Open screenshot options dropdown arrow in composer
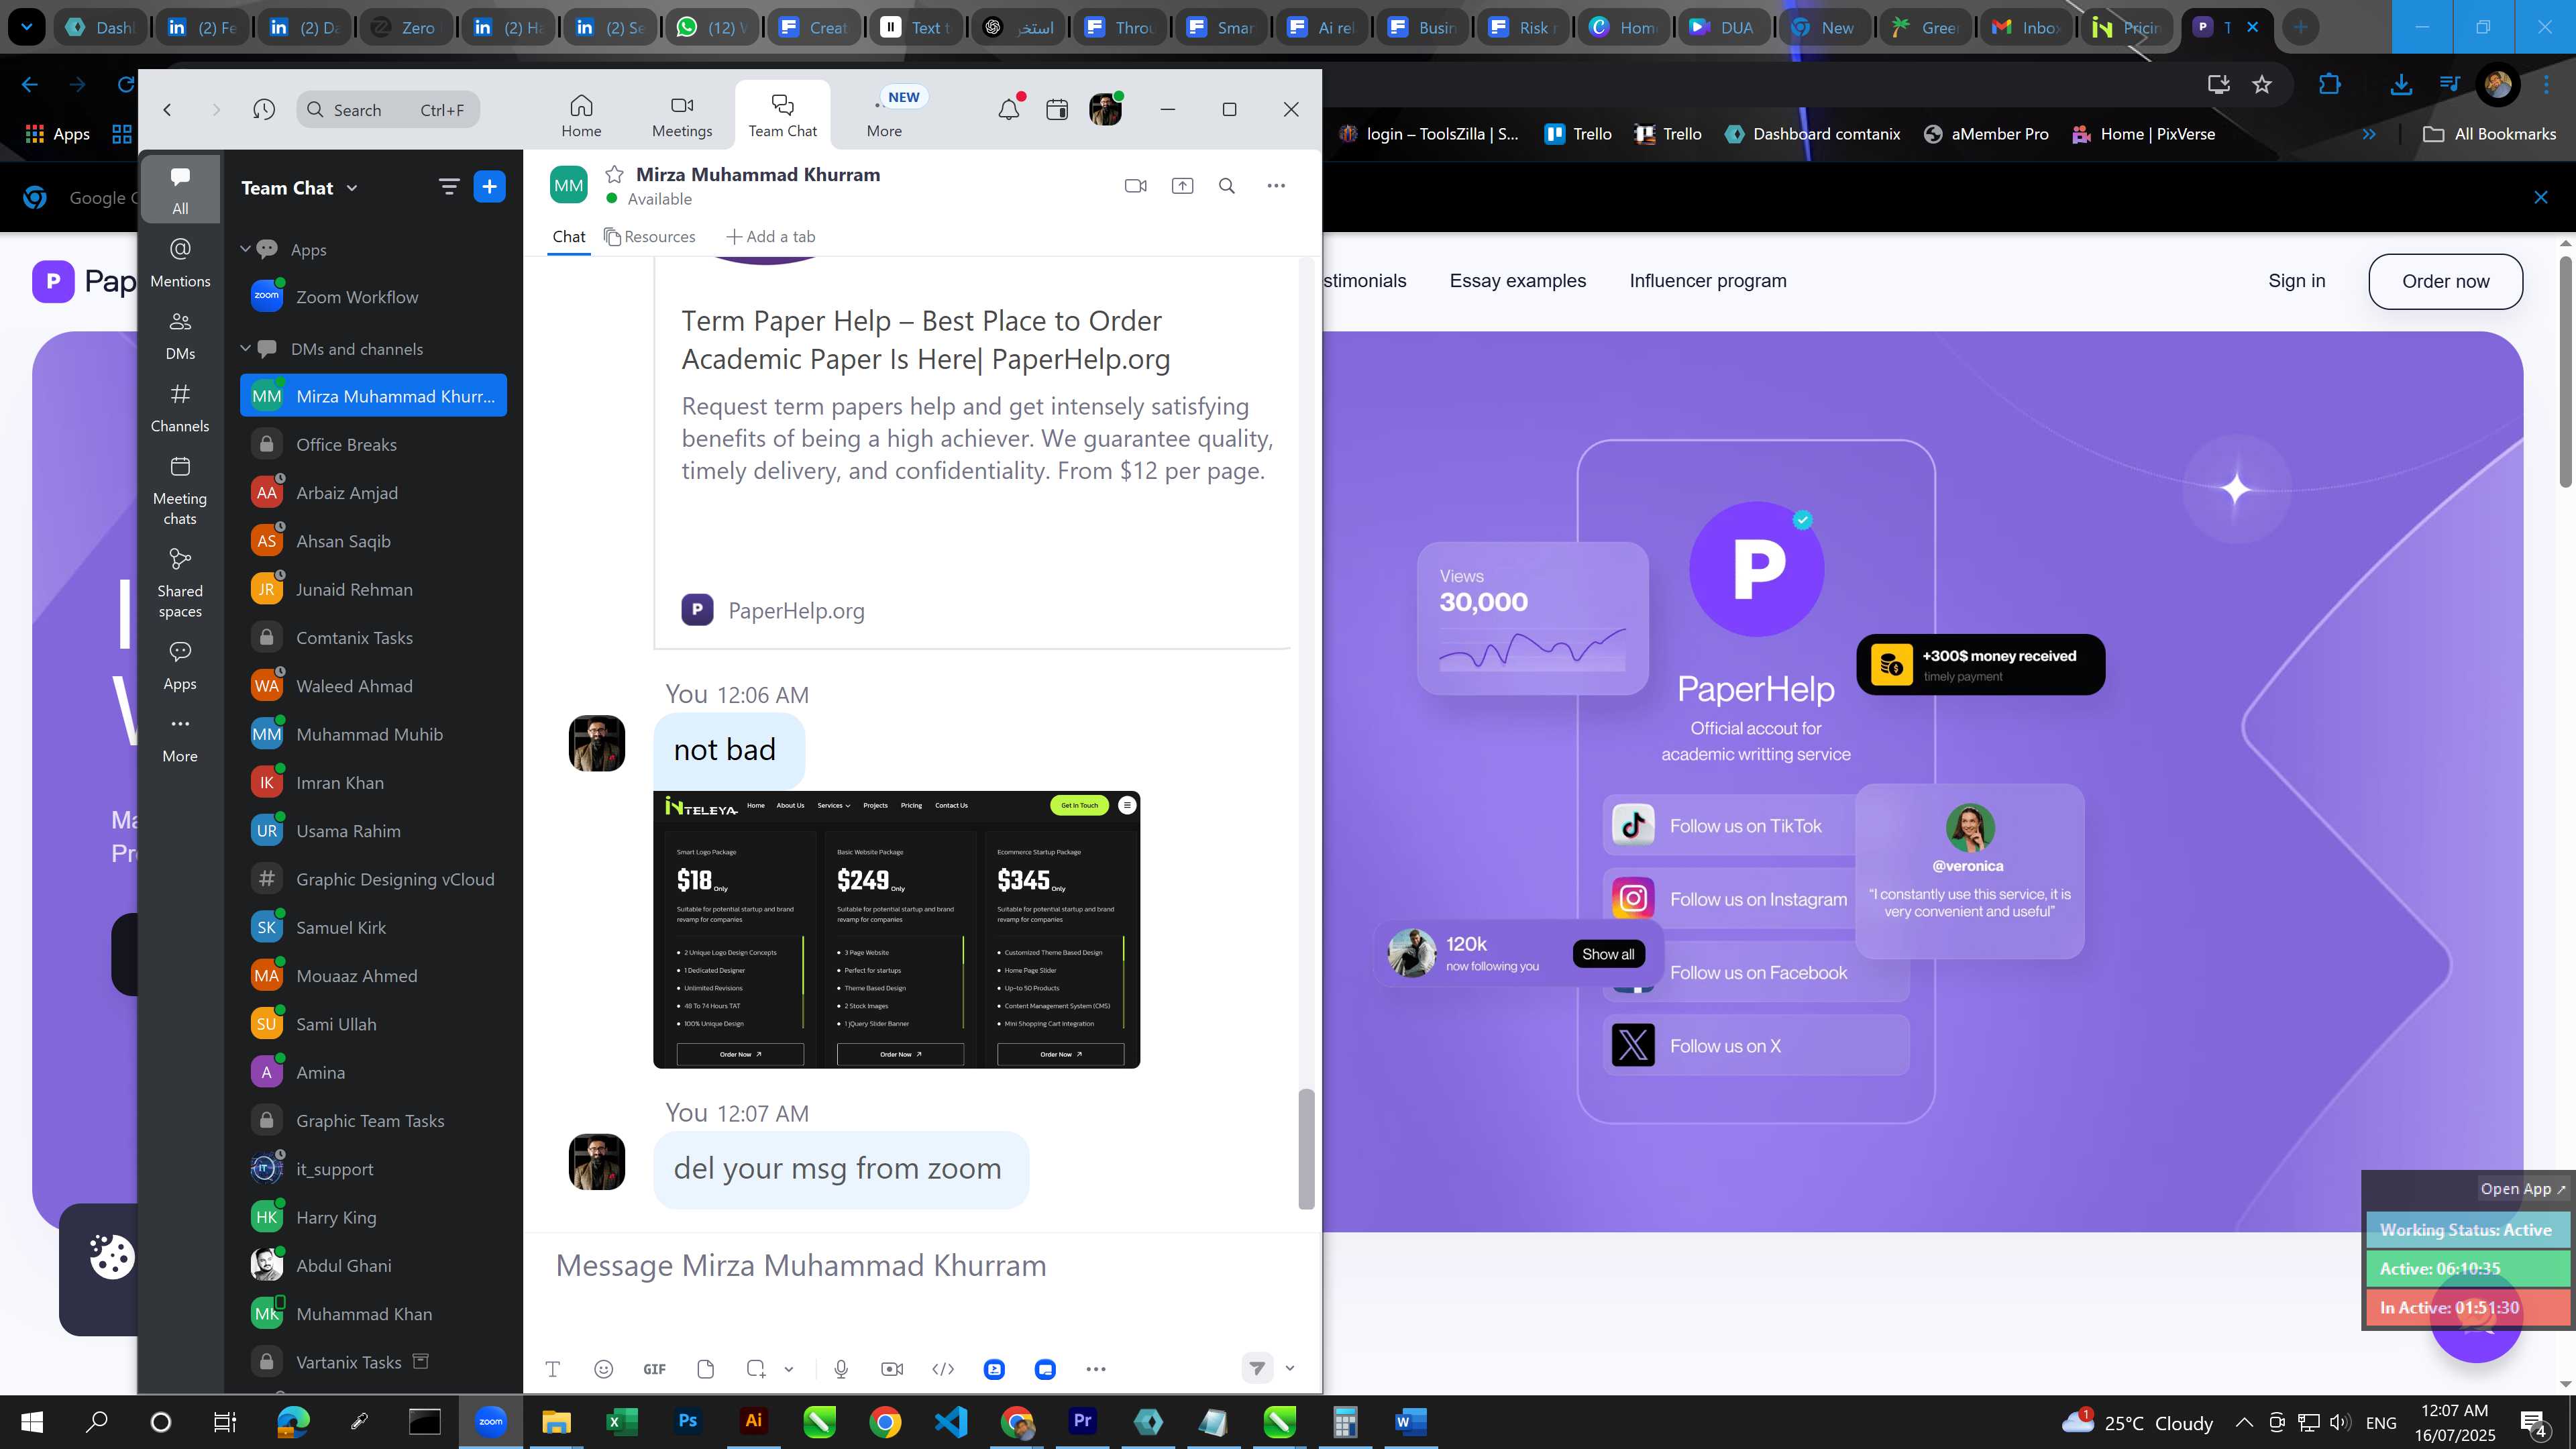The height and width of the screenshot is (1449, 2576). (x=789, y=1369)
